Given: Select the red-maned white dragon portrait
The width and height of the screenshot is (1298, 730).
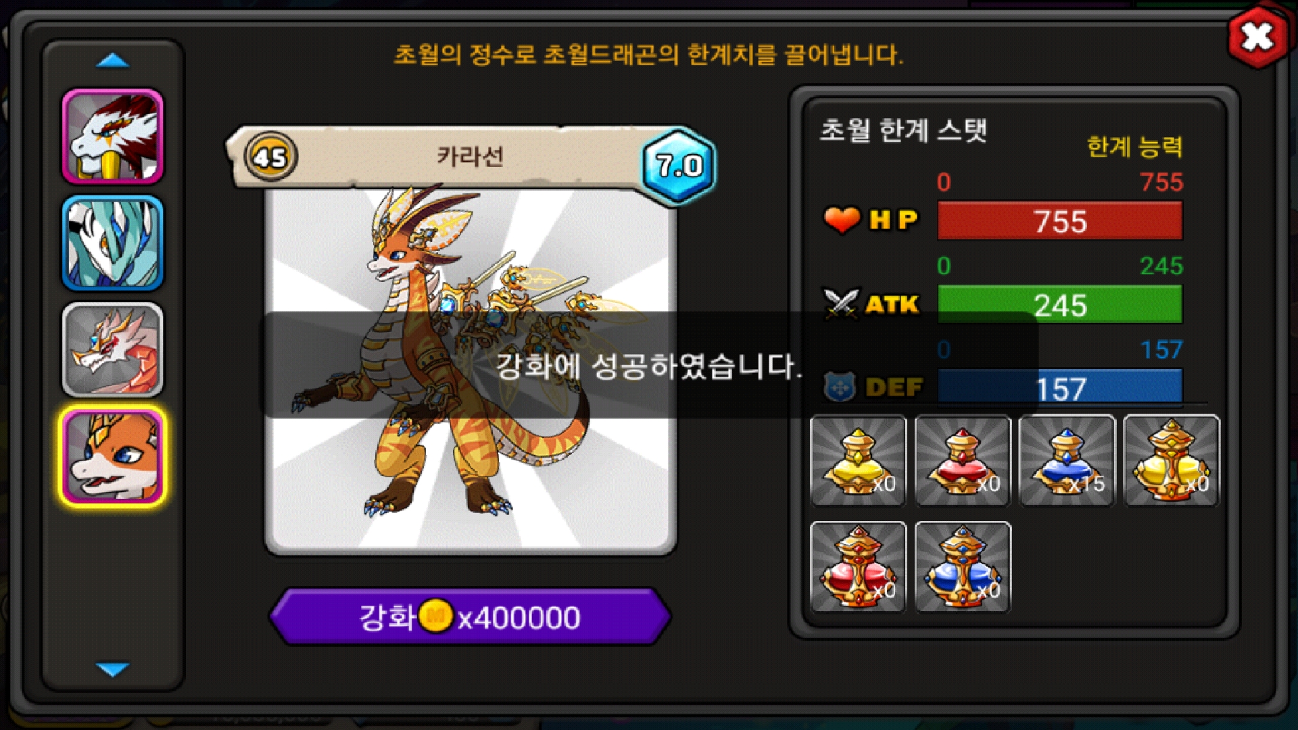Looking at the screenshot, I should click(x=113, y=137).
